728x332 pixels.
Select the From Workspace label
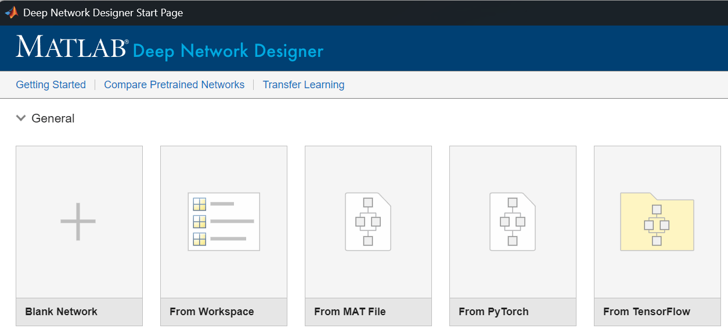(212, 312)
